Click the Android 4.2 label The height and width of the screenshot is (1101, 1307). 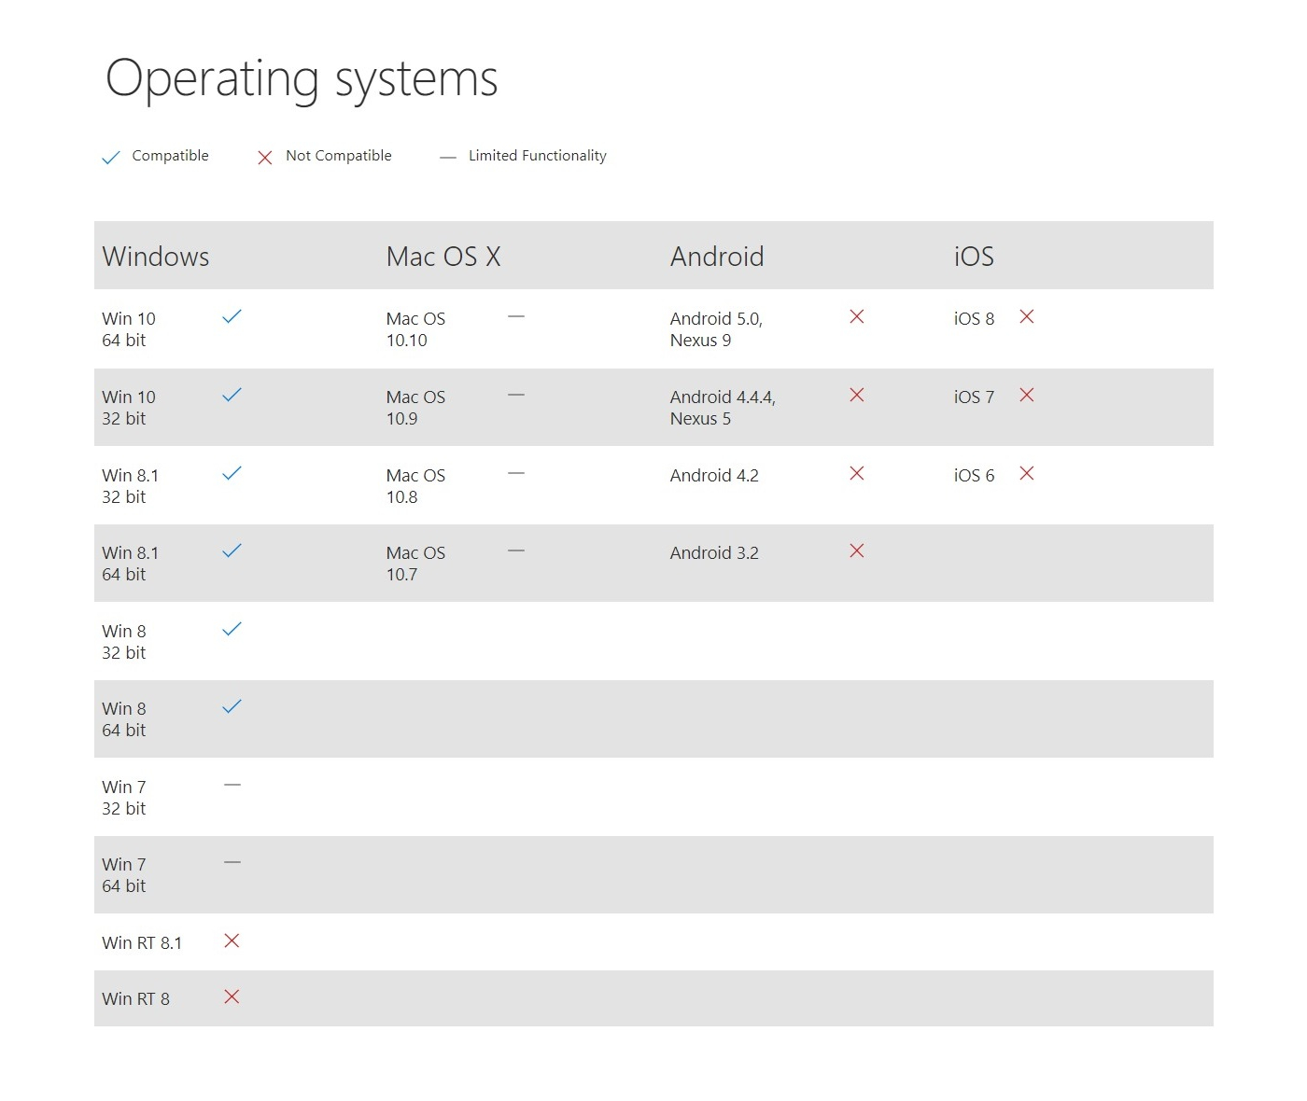[714, 475]
